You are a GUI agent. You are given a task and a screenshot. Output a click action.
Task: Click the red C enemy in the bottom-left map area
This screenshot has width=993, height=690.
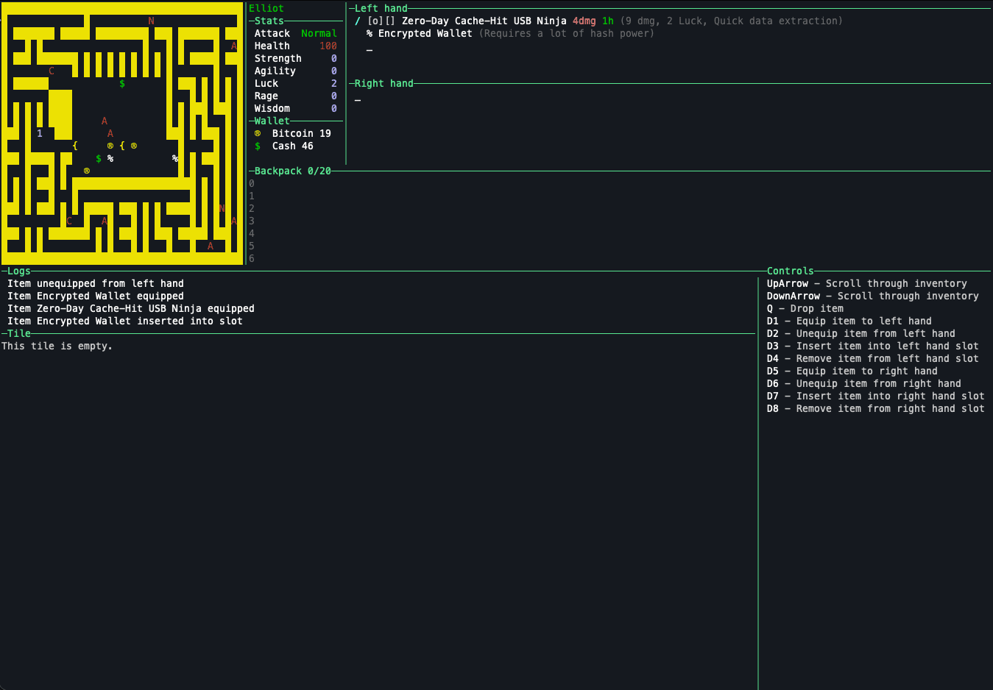click(69, 221)
